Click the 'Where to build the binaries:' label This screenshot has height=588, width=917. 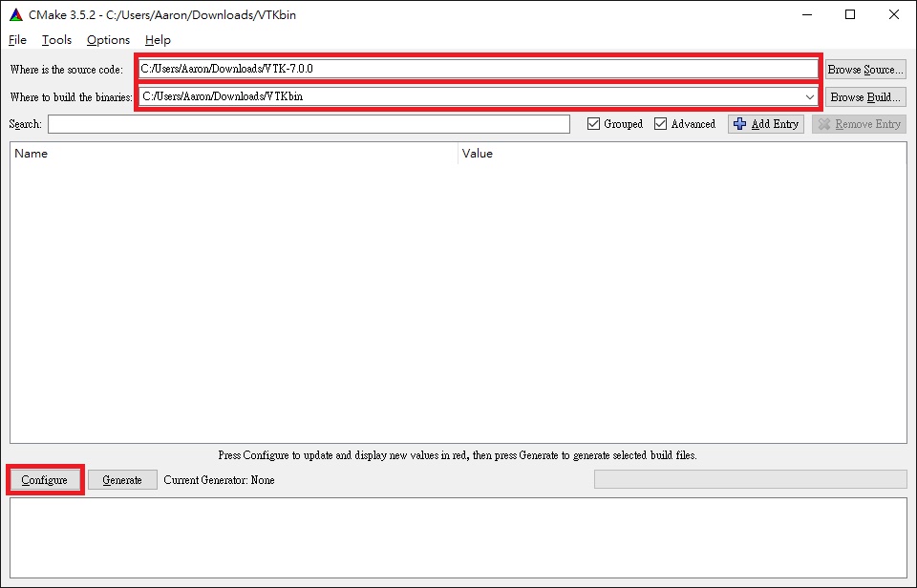tap(72, 97)
